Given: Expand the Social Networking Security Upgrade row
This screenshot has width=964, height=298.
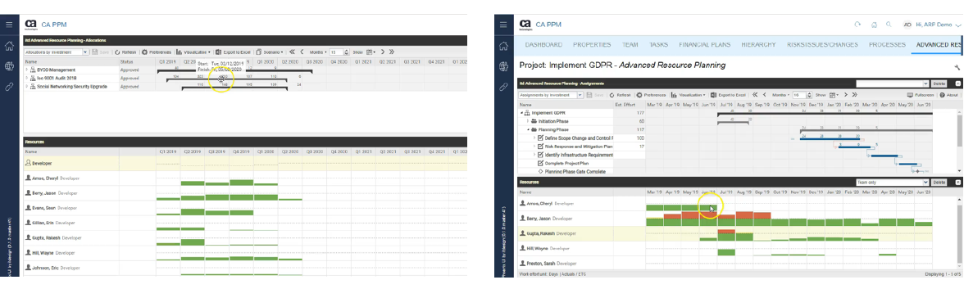Looking at the screenshot, I should click(26, 87).
